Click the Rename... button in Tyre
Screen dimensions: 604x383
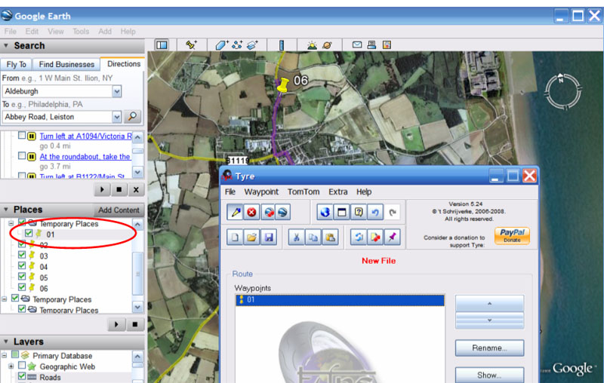489,348
